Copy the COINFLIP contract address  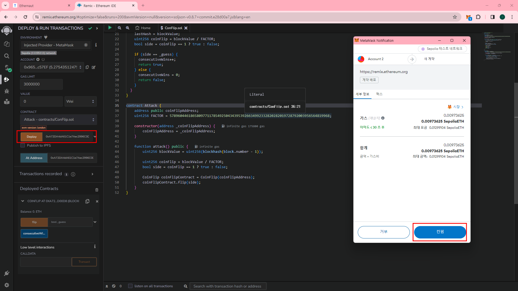[87, 201]
